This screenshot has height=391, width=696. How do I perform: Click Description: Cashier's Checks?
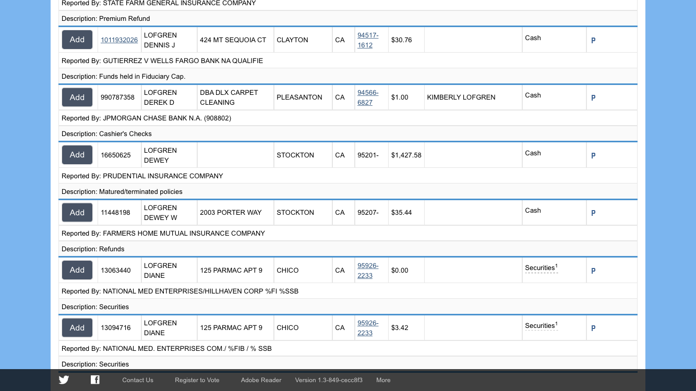click(106, 134)
